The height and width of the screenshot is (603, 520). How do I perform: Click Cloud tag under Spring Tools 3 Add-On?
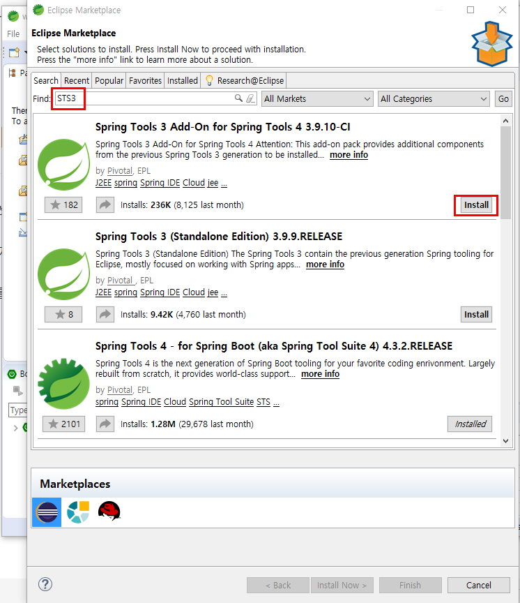pyautogui.click(x=194, y=183)
